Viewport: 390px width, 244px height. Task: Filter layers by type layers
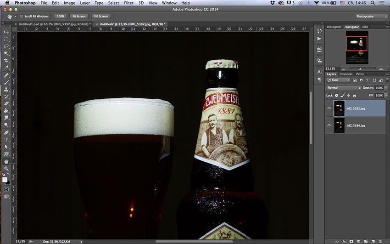(368, 80)
